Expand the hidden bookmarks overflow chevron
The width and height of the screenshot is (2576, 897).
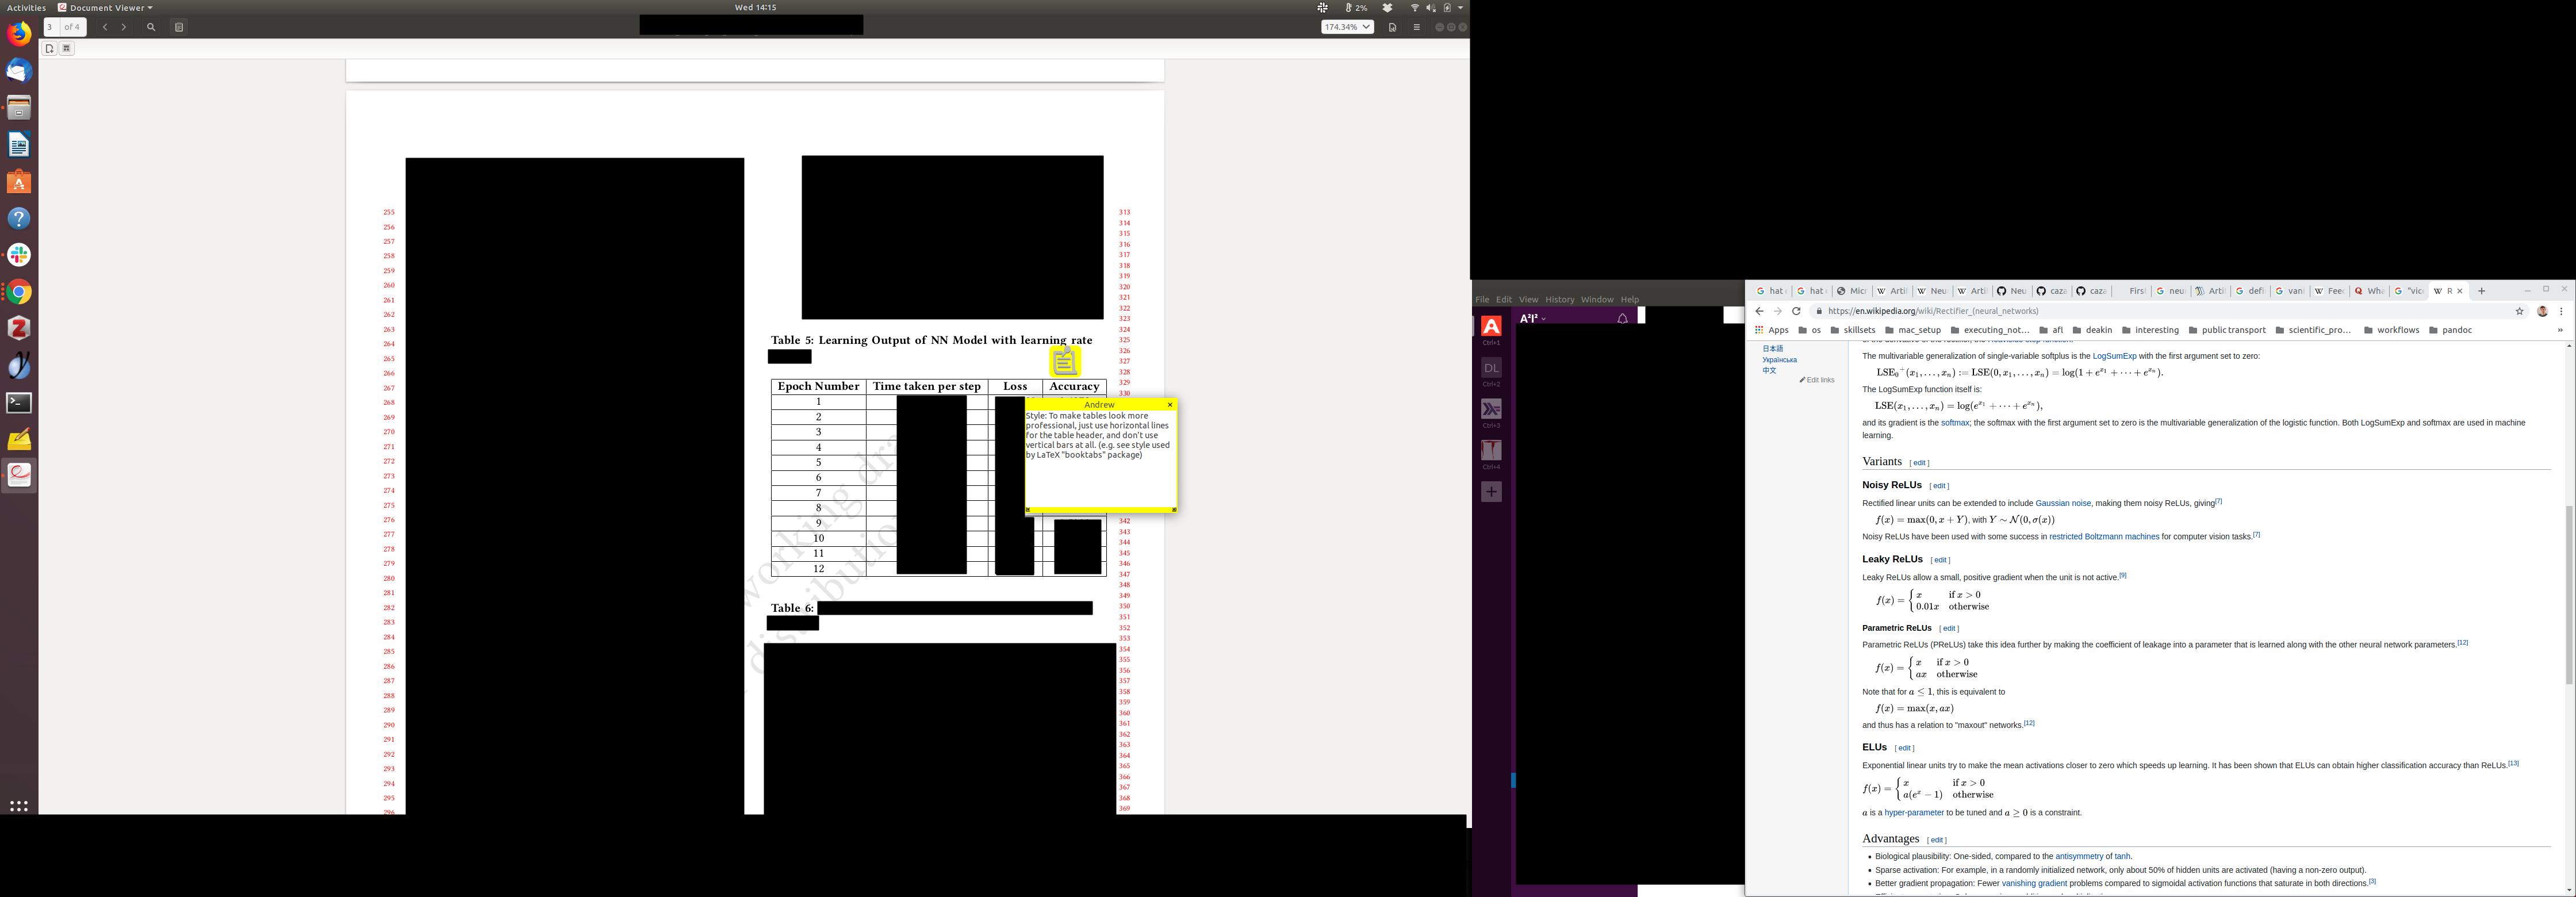[2560, 330]
